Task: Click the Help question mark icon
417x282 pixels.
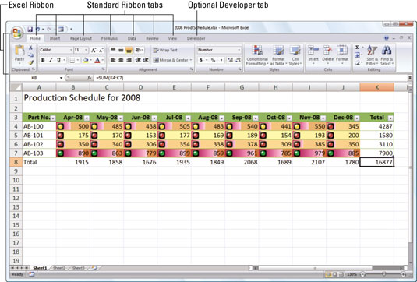Action: (387, 38)
